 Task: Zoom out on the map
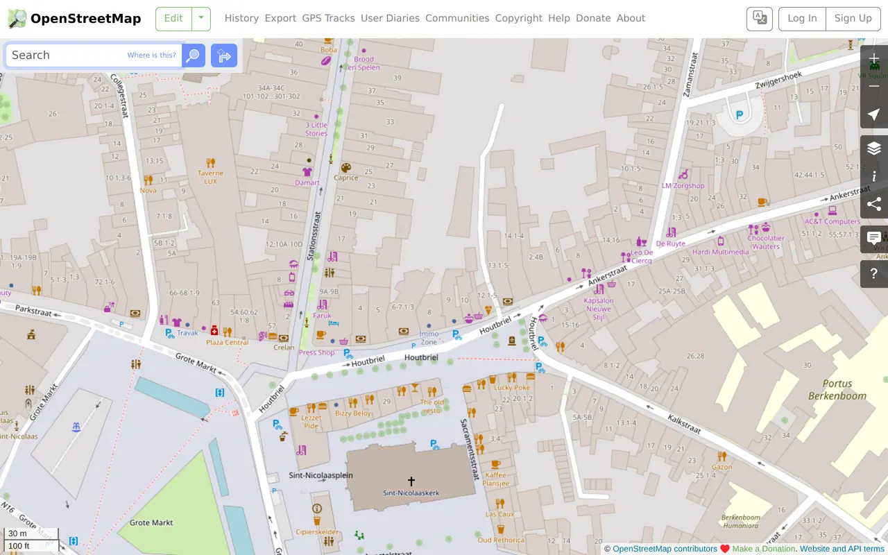coord(874,87)
